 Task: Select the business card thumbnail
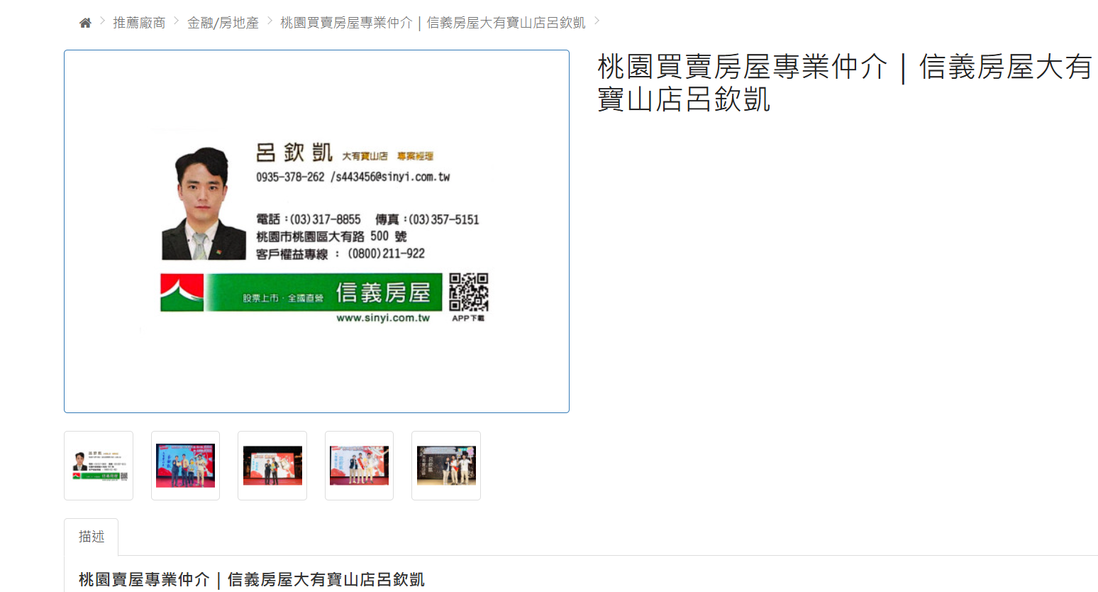[99, 466]
